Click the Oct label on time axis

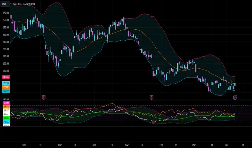coord(24,145)
